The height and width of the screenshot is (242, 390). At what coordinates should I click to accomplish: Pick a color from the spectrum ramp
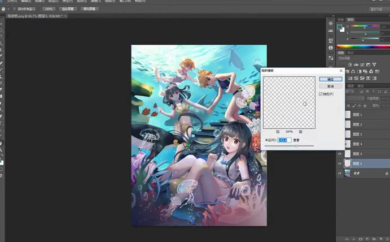coord(363,46)
